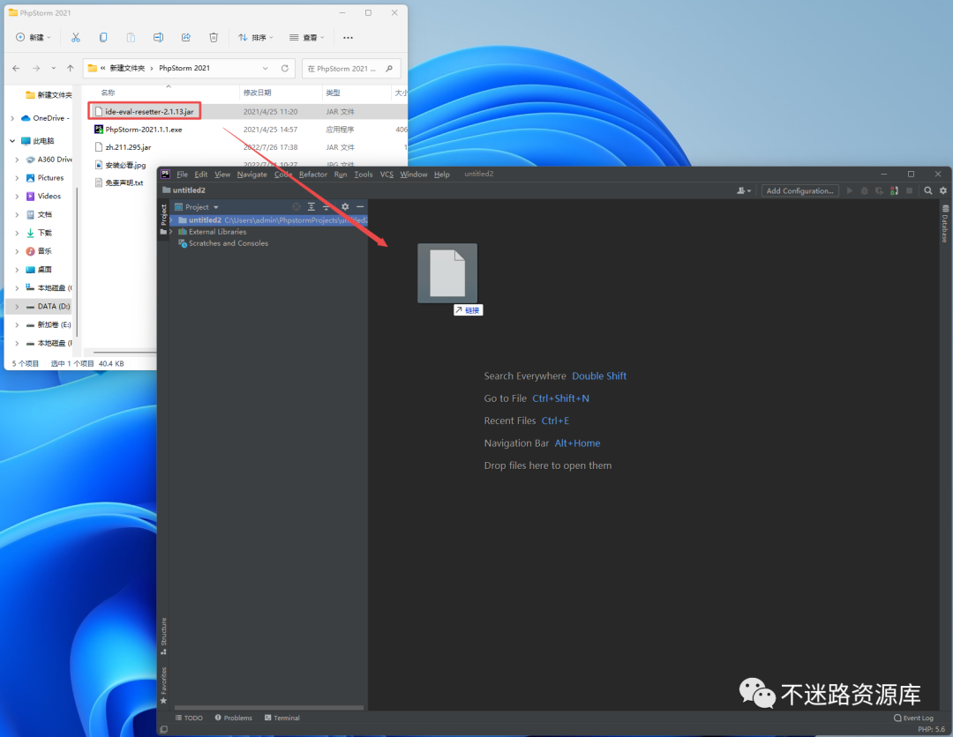Open the 查看 (View) dropdown in Explorer
This screenshot has height=737, width=953.
tap(306, 38)
